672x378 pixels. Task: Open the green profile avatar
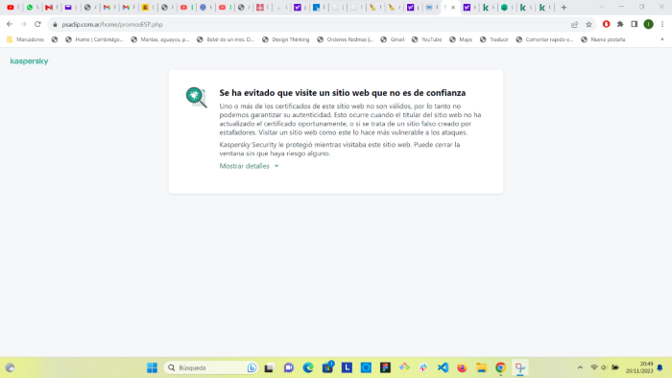[x=648, y=24]
